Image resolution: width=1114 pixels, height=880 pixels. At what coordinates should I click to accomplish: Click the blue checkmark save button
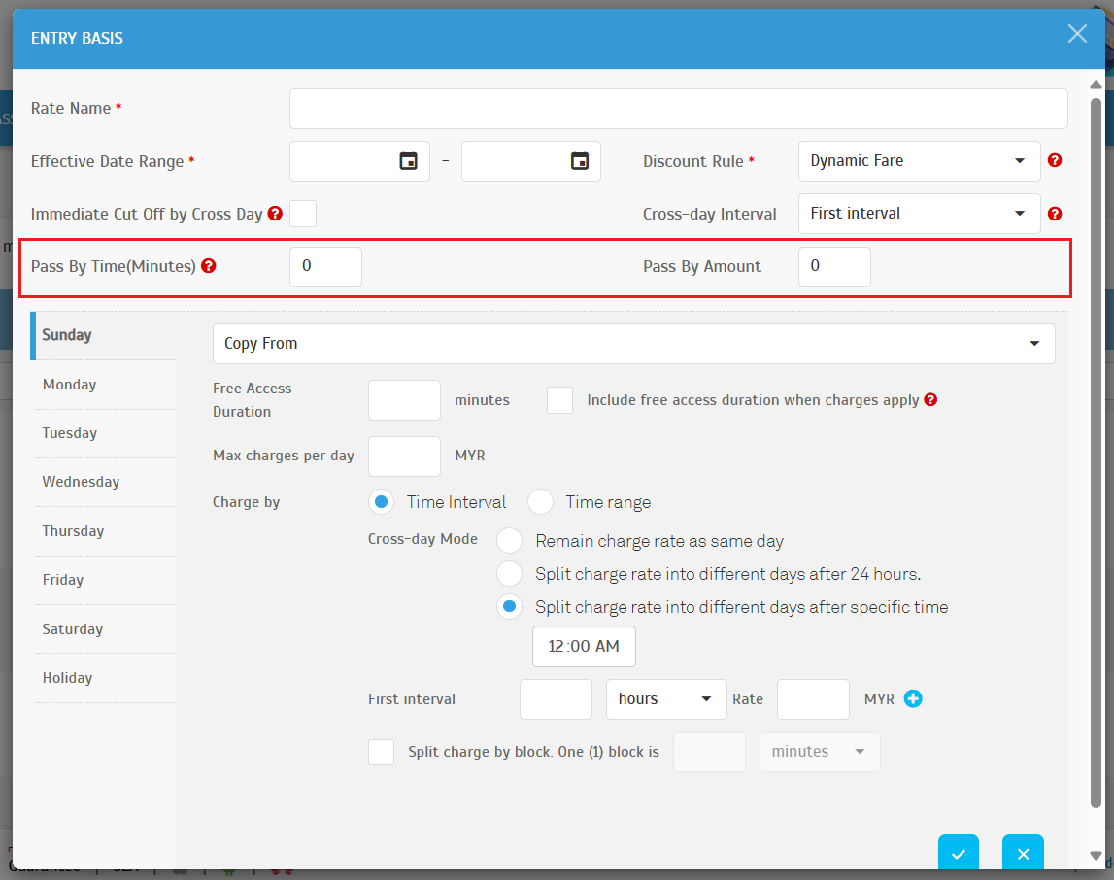pos(958,853)
